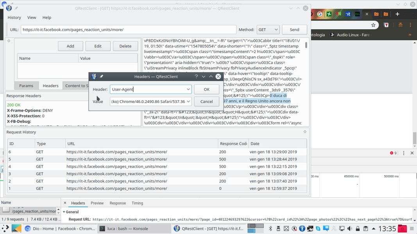
Task: Select request history row dated 13:22:15
Action: [x=157, y=167]
